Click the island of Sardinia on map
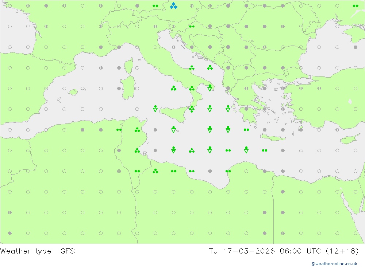 pos(128,88)
